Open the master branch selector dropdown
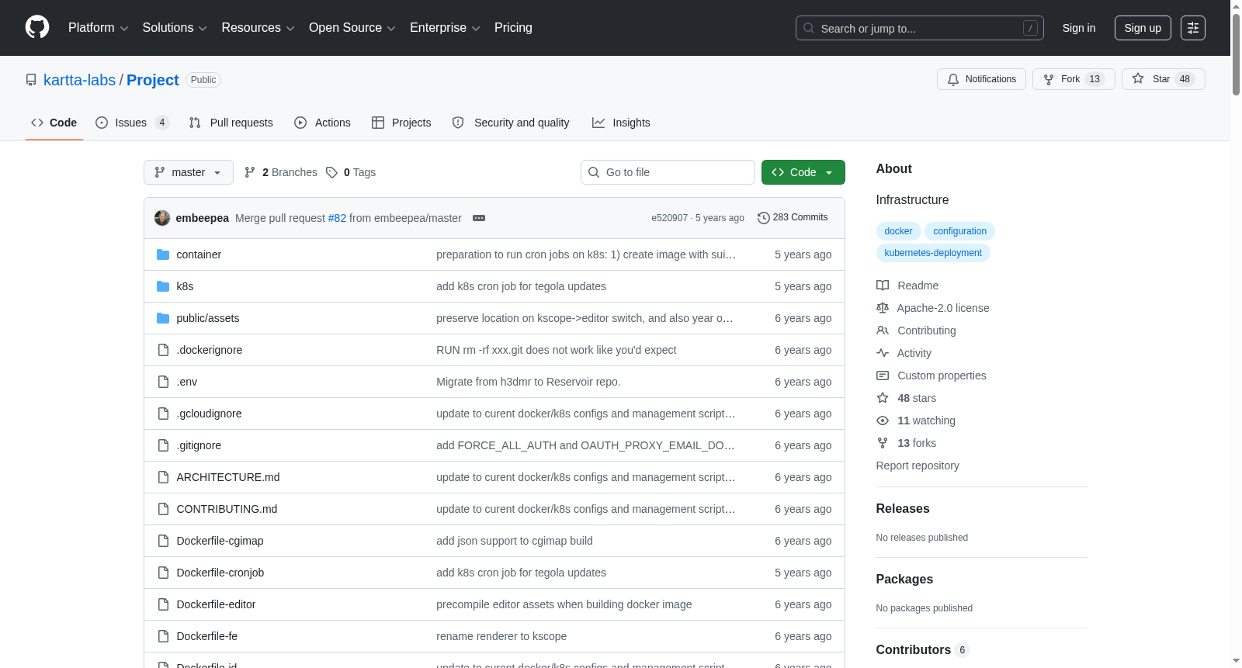1242x668 pixels. [189, 172]
